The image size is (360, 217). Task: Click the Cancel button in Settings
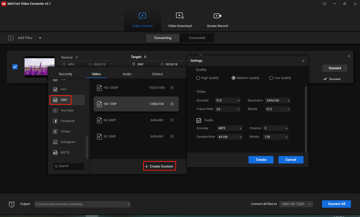point(291,160)
